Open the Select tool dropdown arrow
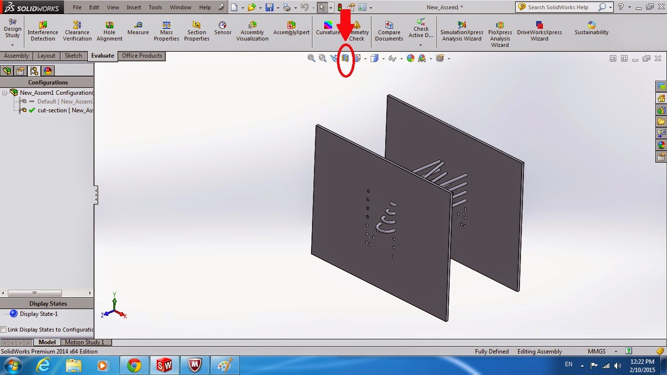This screenshot has width=667, height=375. (x=331, y=8)
